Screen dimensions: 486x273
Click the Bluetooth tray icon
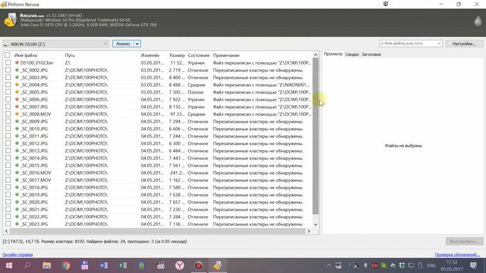click(365, 266)
